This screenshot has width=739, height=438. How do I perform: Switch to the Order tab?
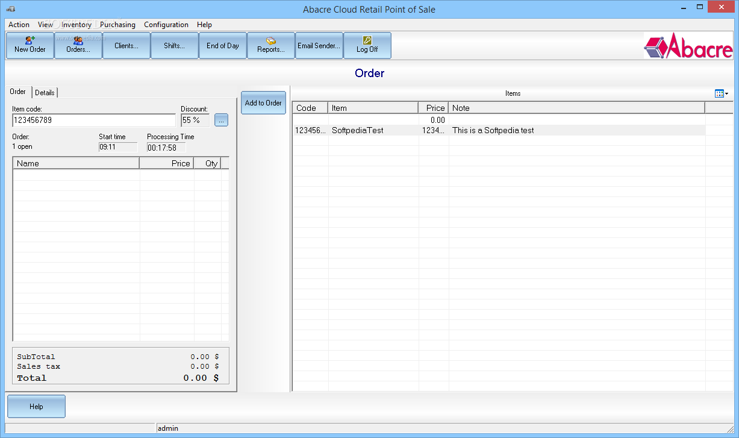click(x=18, y=92)
